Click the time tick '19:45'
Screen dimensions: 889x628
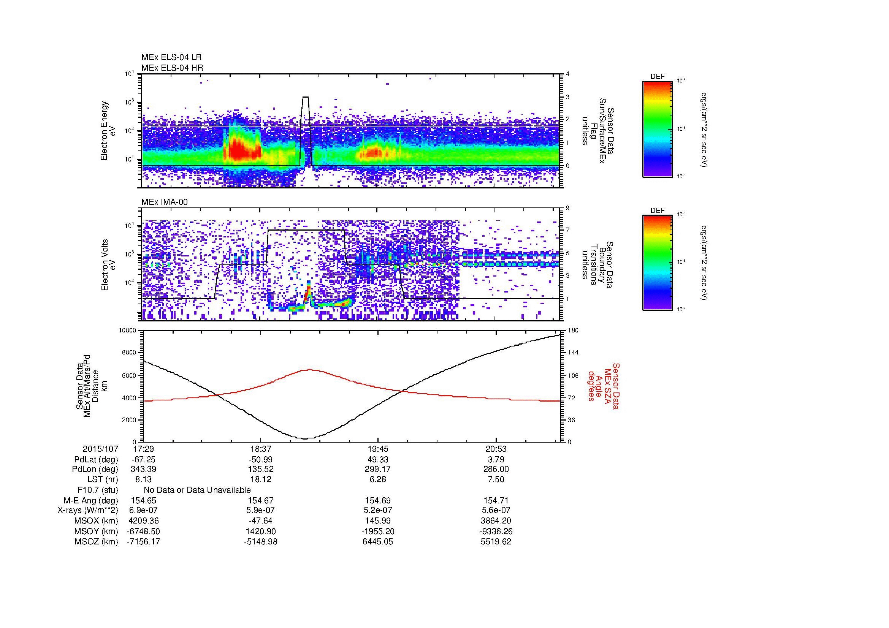(x=378, y=449)
